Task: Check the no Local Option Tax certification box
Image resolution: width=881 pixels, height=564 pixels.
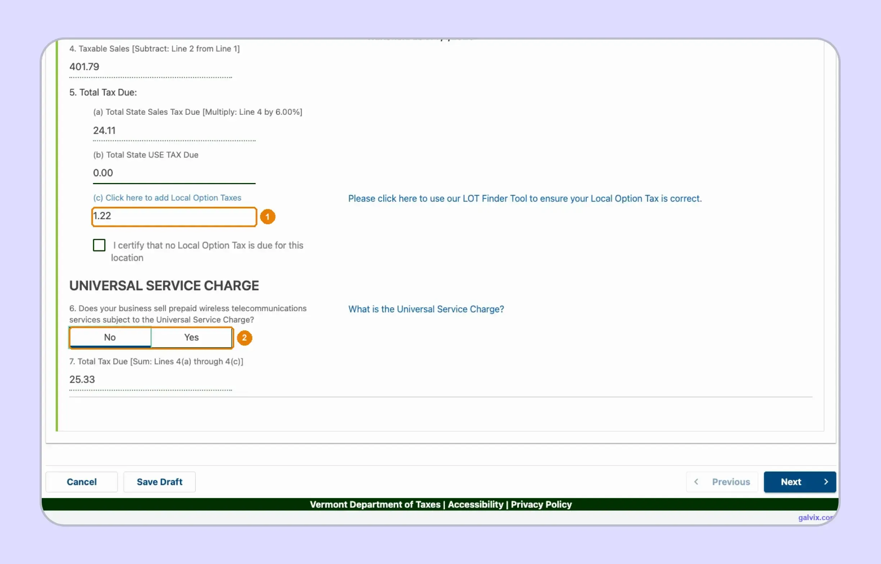Action: (99, 245)
